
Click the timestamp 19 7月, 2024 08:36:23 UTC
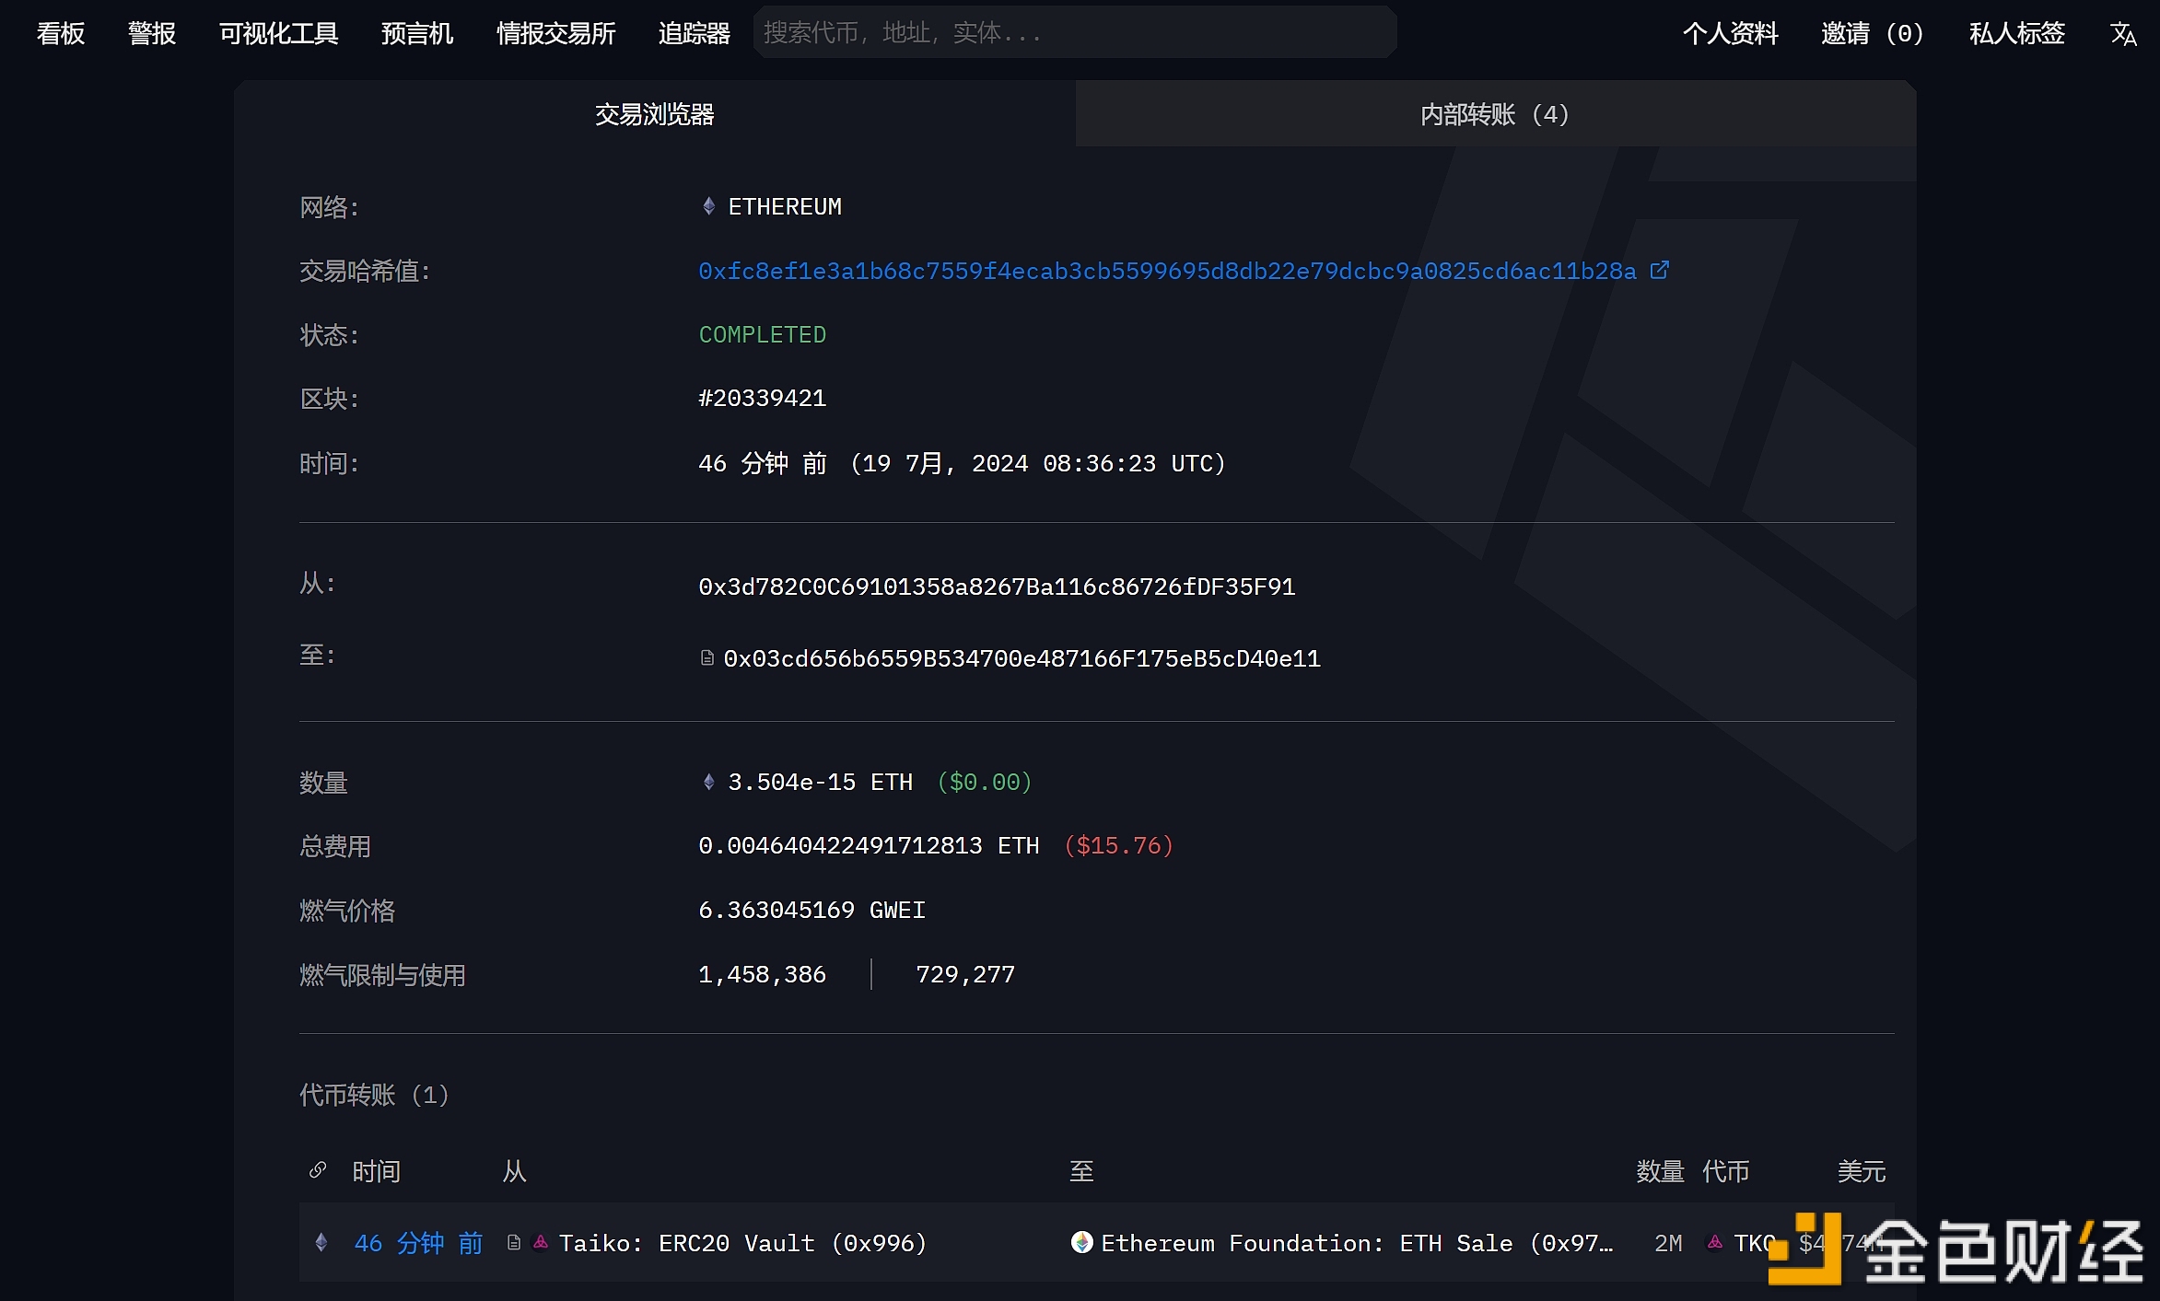1038,463
